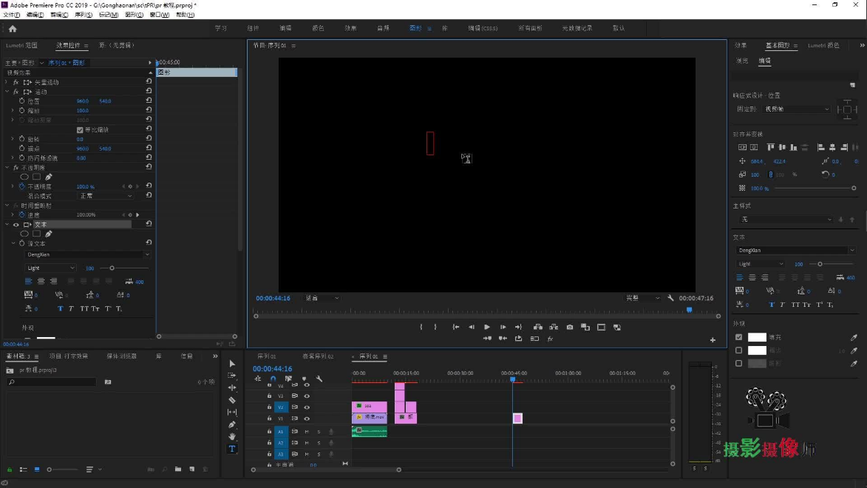Click the white fill color swatch
This screenshot has width=867, height=488.
(x=757, y=337)
